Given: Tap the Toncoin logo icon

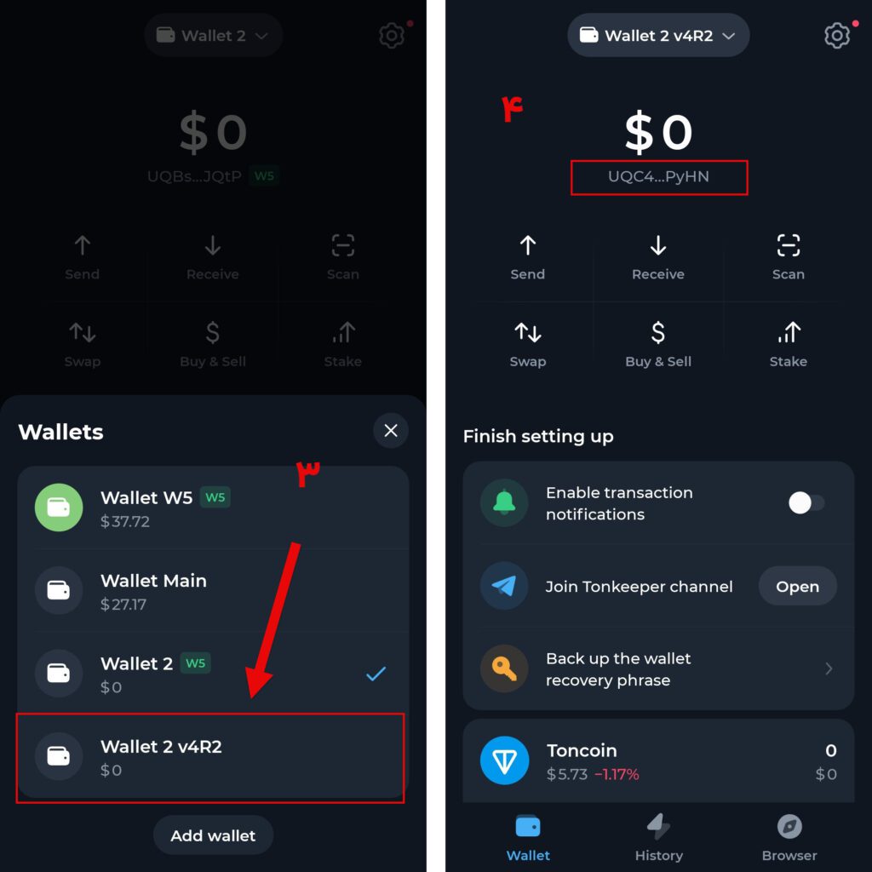Looking at the screenshot, I should pos(504,760).
